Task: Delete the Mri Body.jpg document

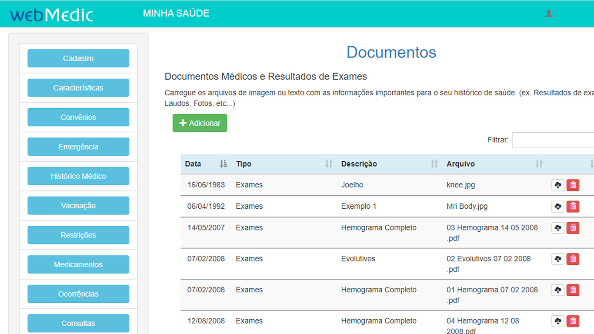Action: 573,206
